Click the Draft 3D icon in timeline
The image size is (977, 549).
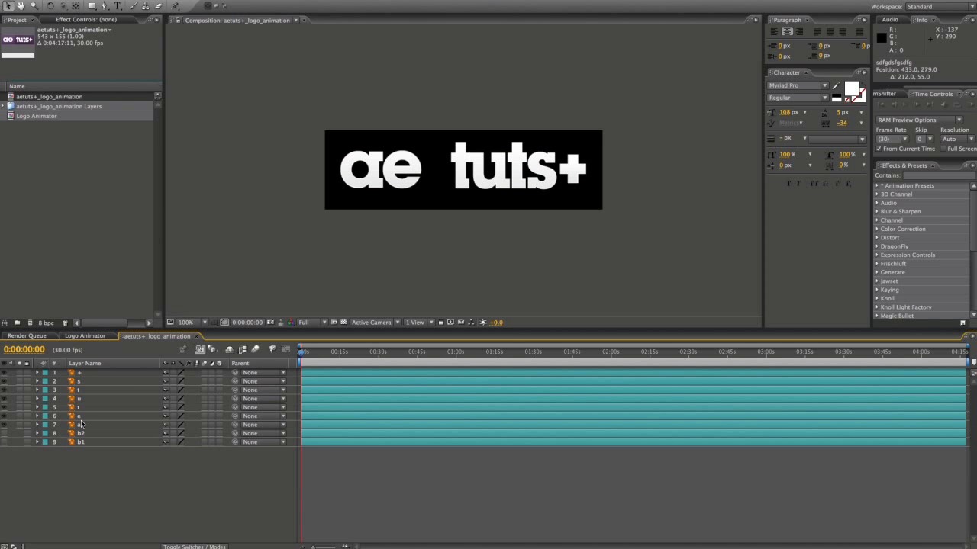coord(211,349)
